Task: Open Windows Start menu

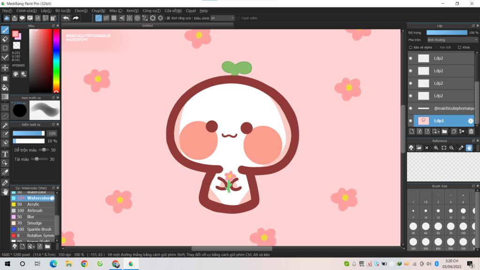Action: pyautogui.click(x=7, y=263)
